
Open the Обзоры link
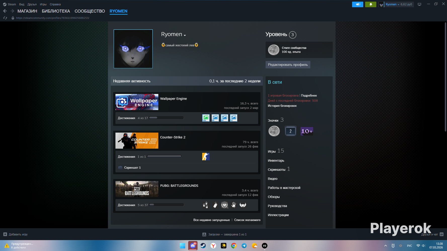(x=274, y=197)
